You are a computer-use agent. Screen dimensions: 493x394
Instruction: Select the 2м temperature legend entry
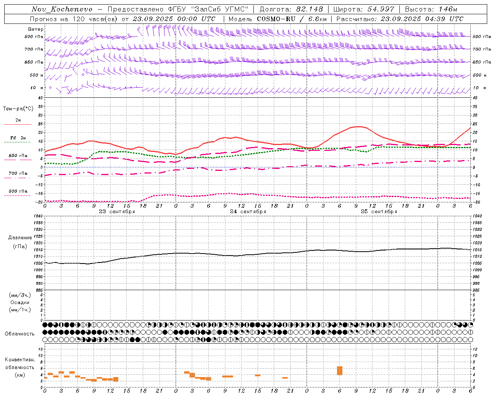(18, 120)
